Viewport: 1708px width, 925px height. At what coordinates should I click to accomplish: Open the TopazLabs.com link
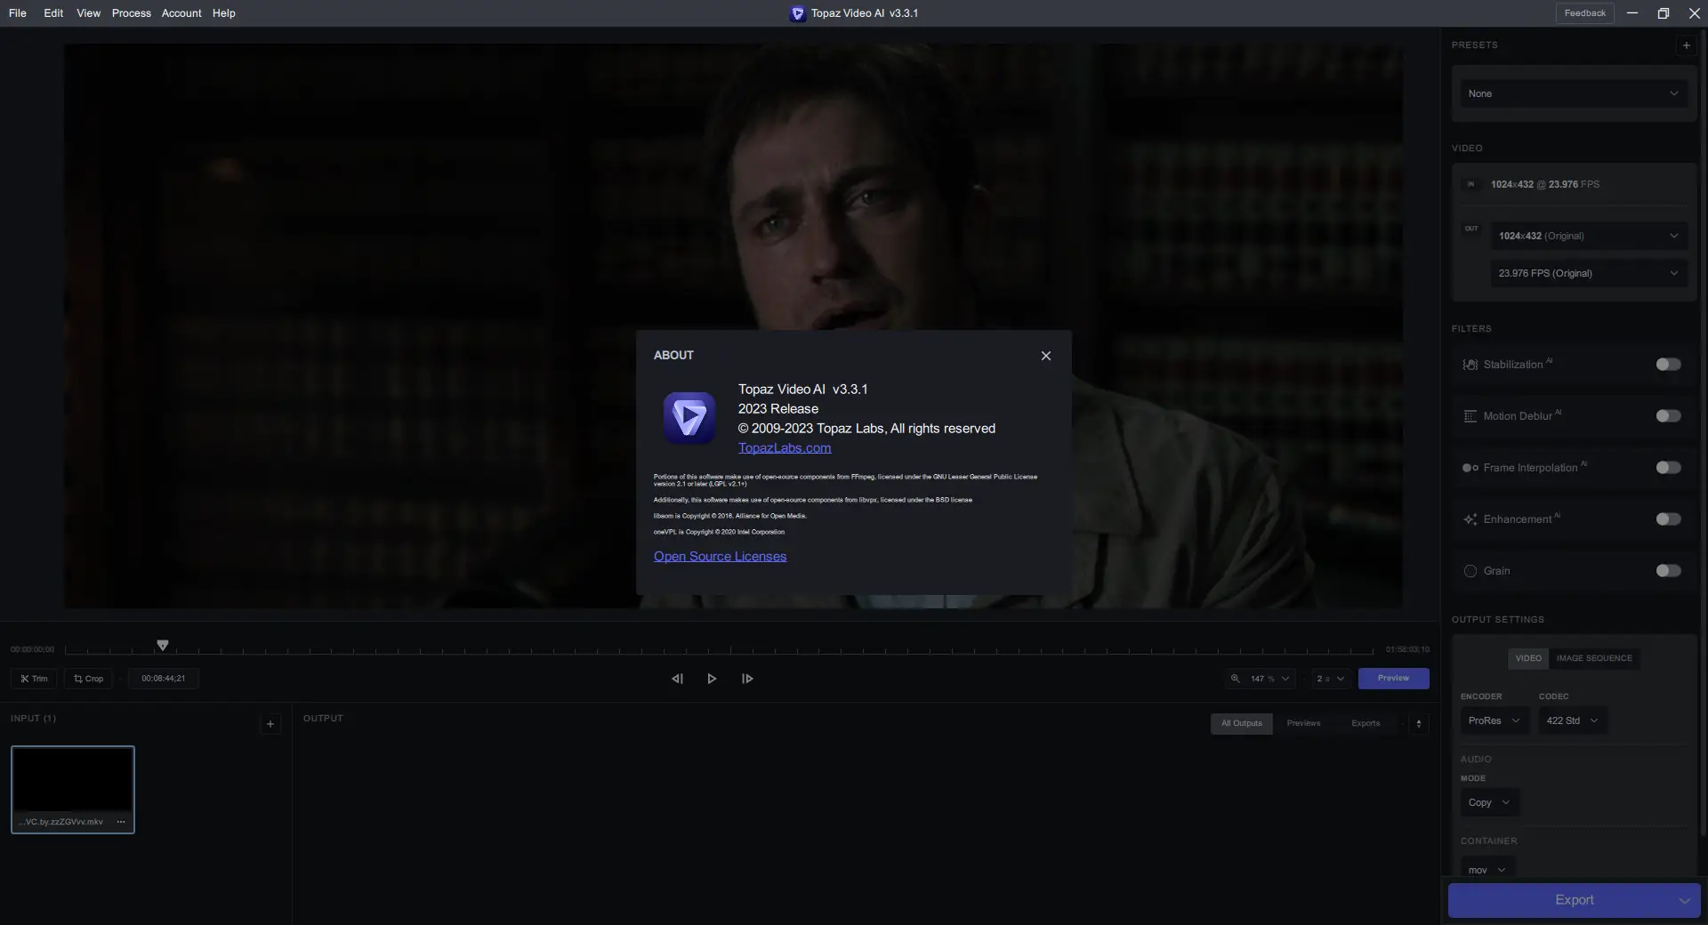[785, 448]
